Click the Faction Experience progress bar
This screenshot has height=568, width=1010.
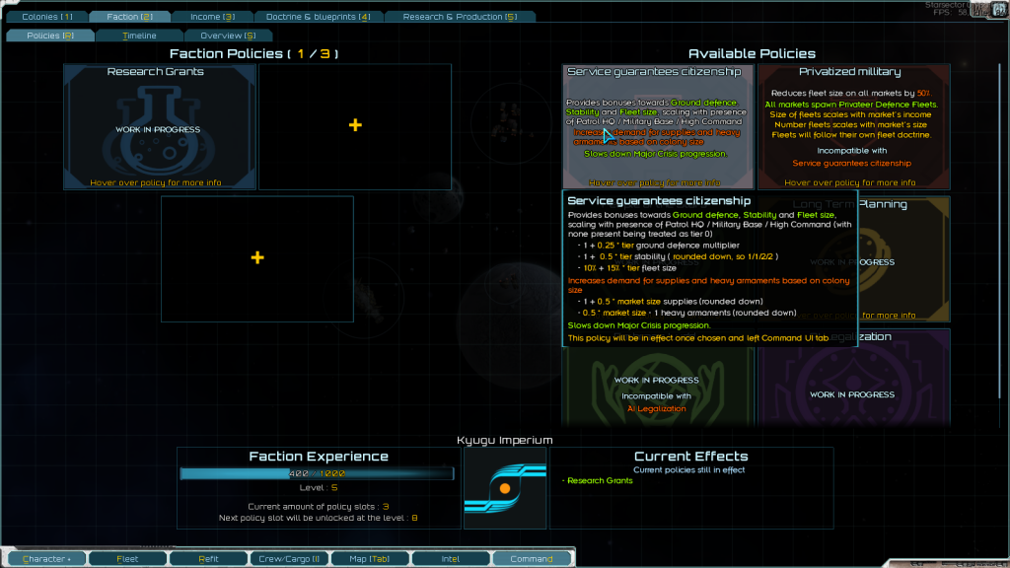pyautogui.click(x=317, y=473)
